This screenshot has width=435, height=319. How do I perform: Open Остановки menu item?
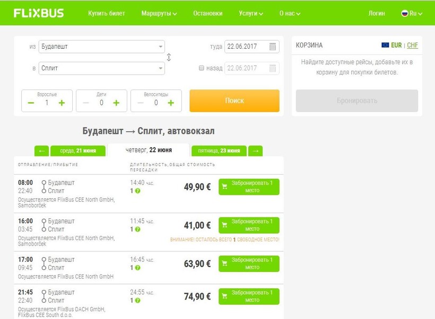point(208,13)
